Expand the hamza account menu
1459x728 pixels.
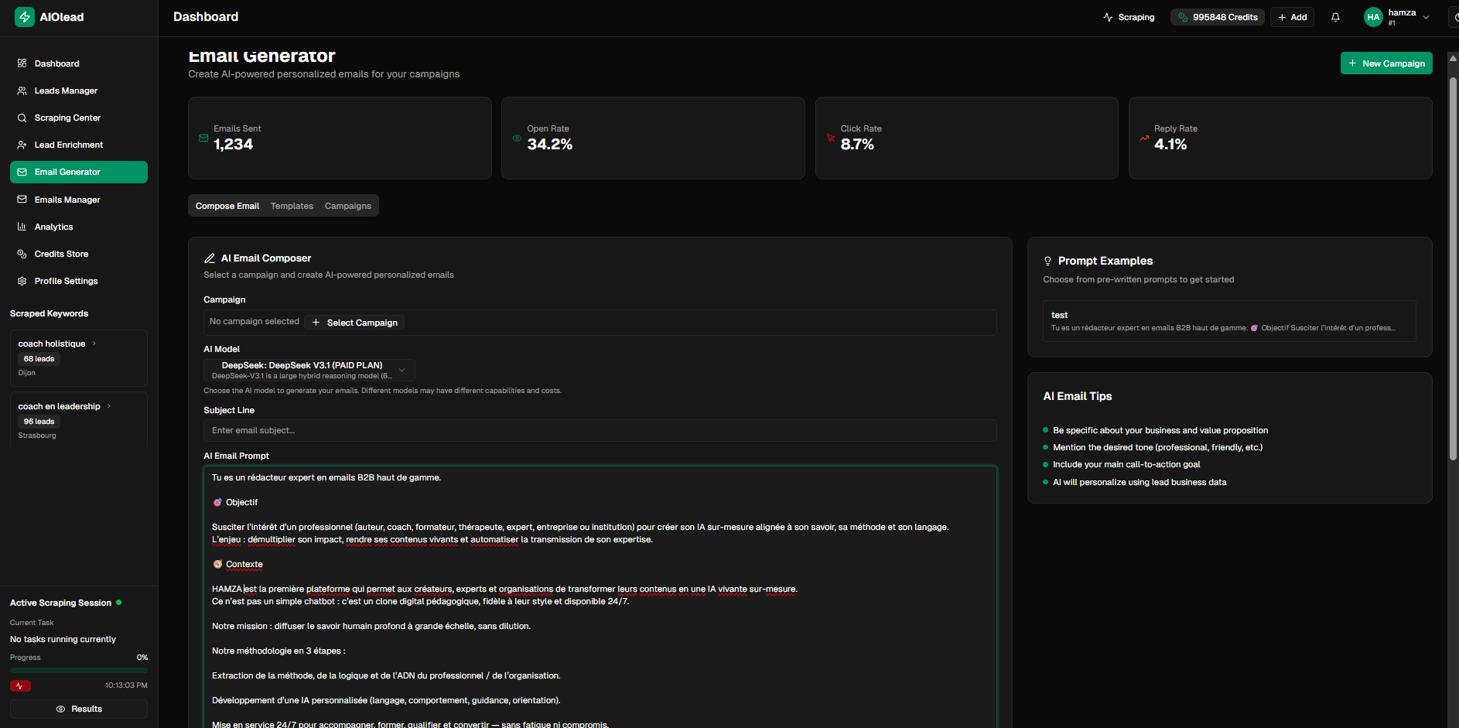pos(1397,16)
